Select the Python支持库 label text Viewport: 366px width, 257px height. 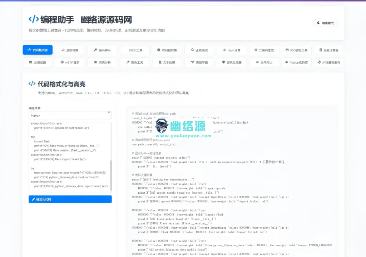(x=298, y=62)
